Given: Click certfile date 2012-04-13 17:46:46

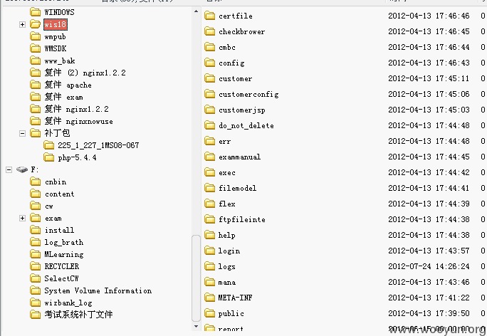Looking at the screenshot, I should (x=429, y=16).
